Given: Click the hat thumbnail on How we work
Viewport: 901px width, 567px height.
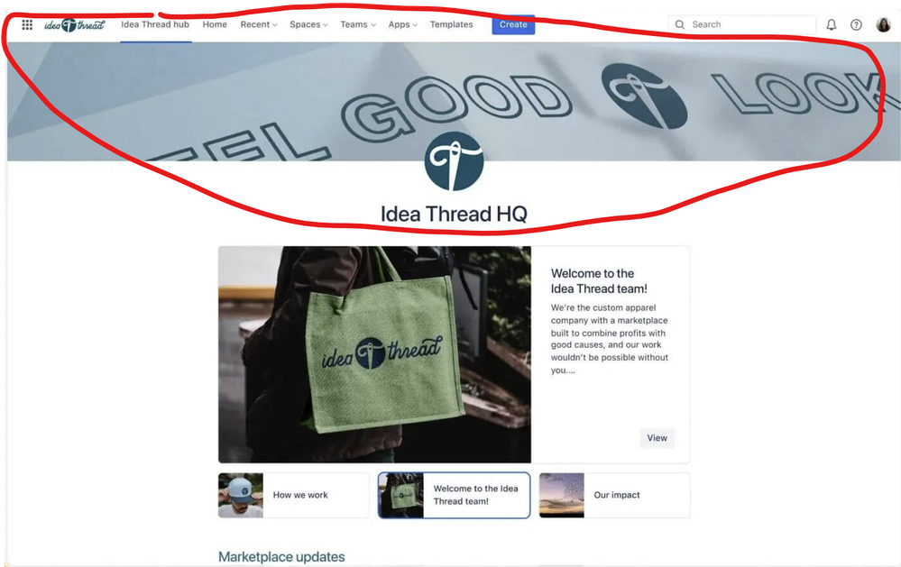Looking at the screenshot, I should pyautogui.click(x=241, y=495).
